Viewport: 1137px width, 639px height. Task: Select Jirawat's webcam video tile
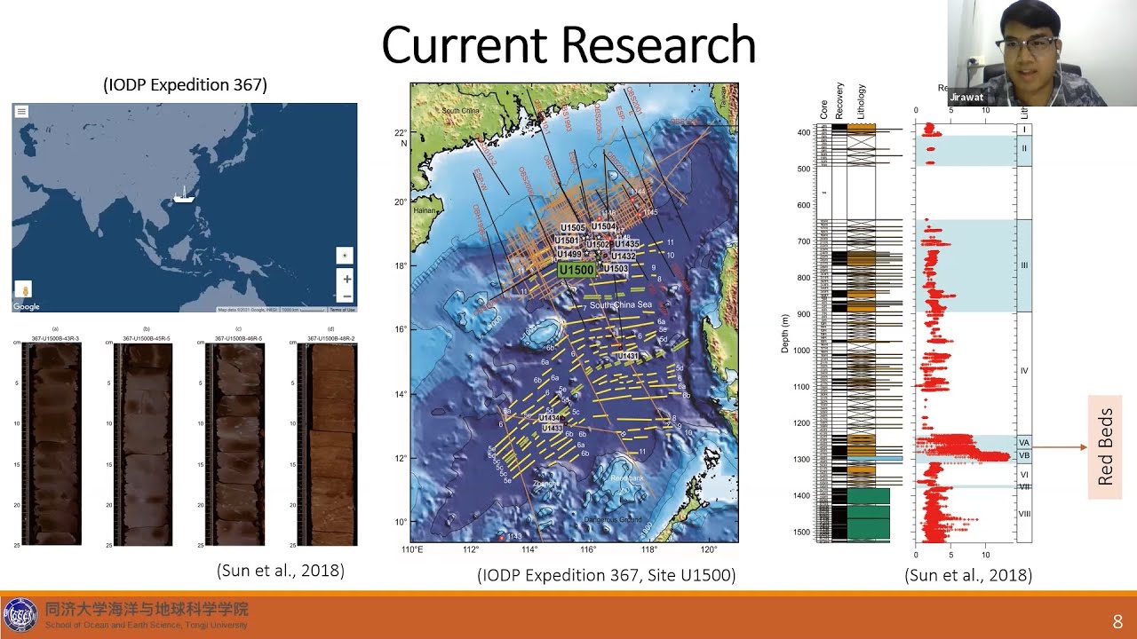(x=1041, y=53)
